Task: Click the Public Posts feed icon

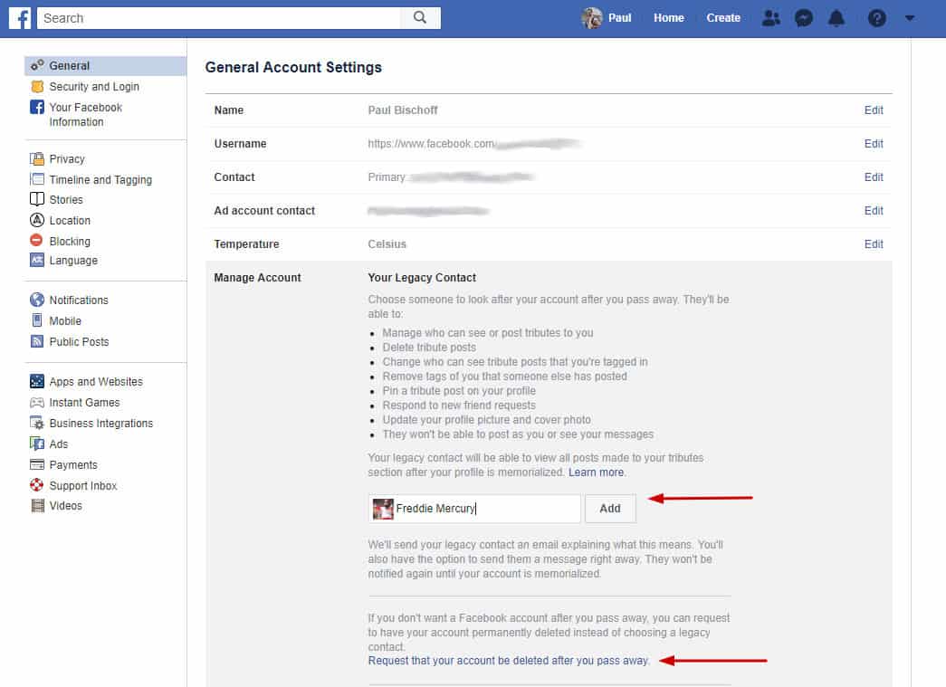Action: pyautogui.click(x=37, y=341)
